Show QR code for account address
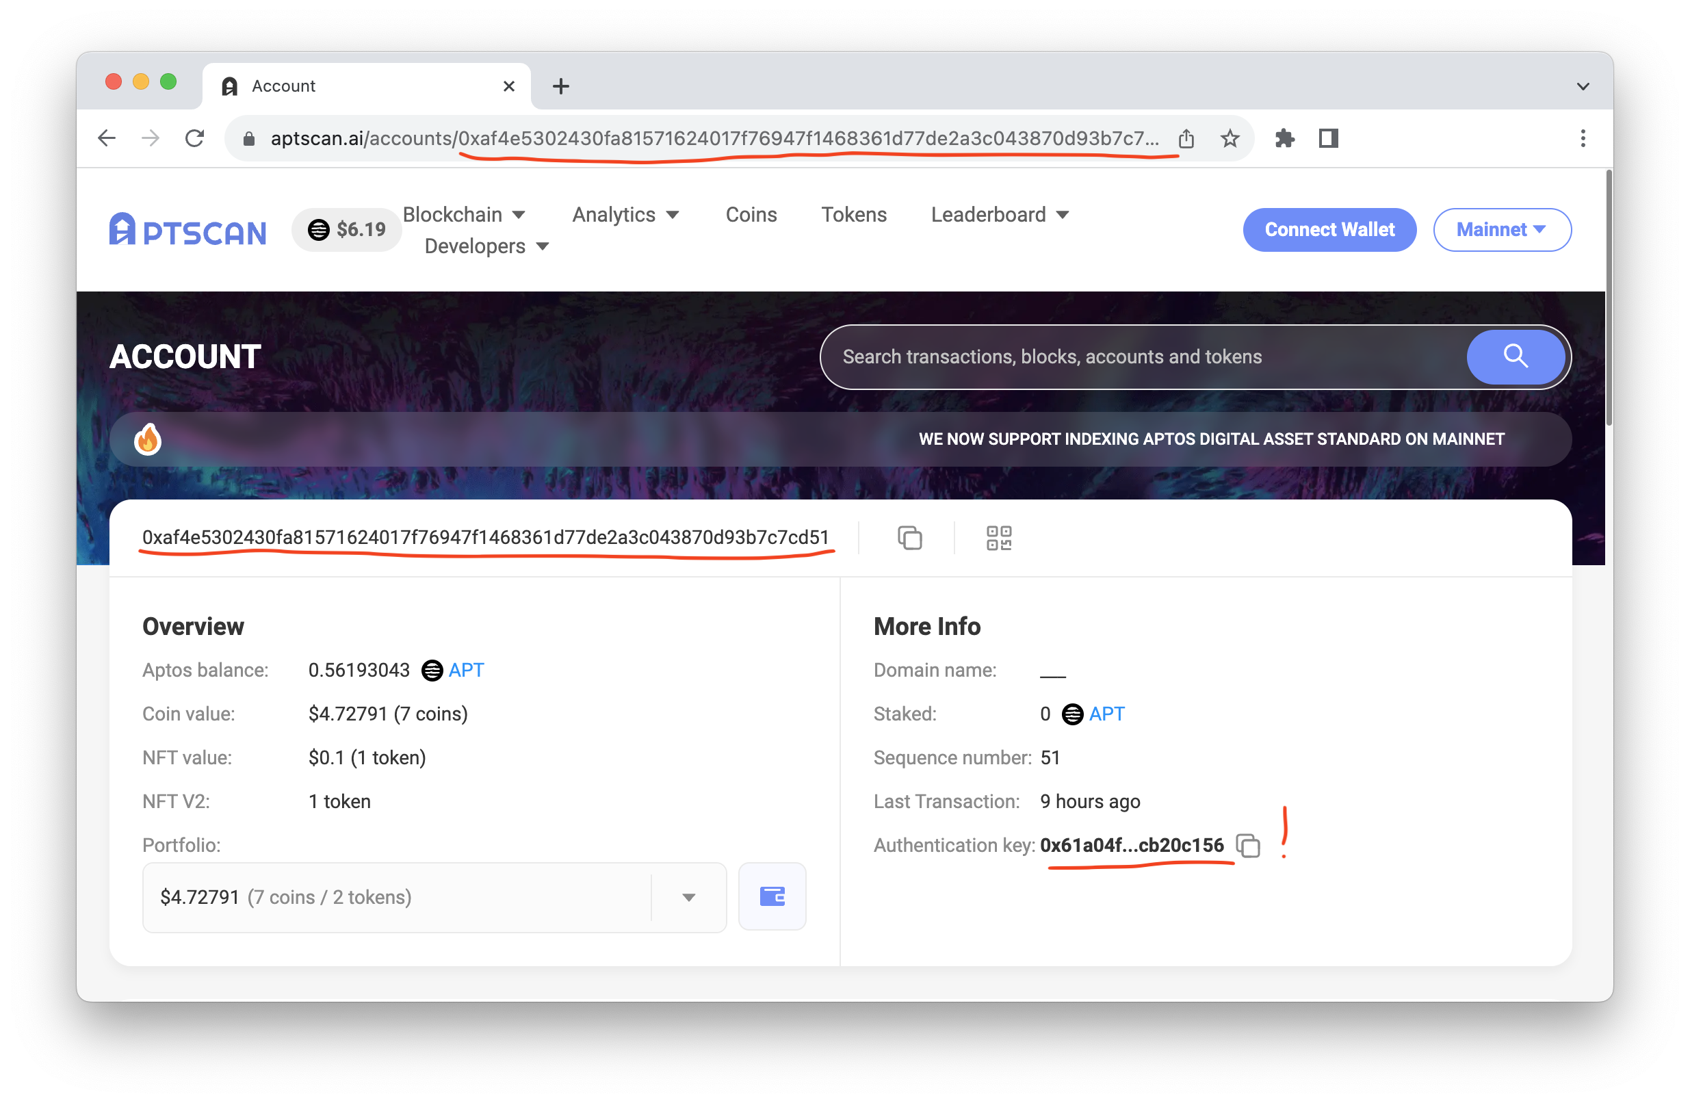Viewport: 1690px width, 1103px height. click(x=998, y=538)
